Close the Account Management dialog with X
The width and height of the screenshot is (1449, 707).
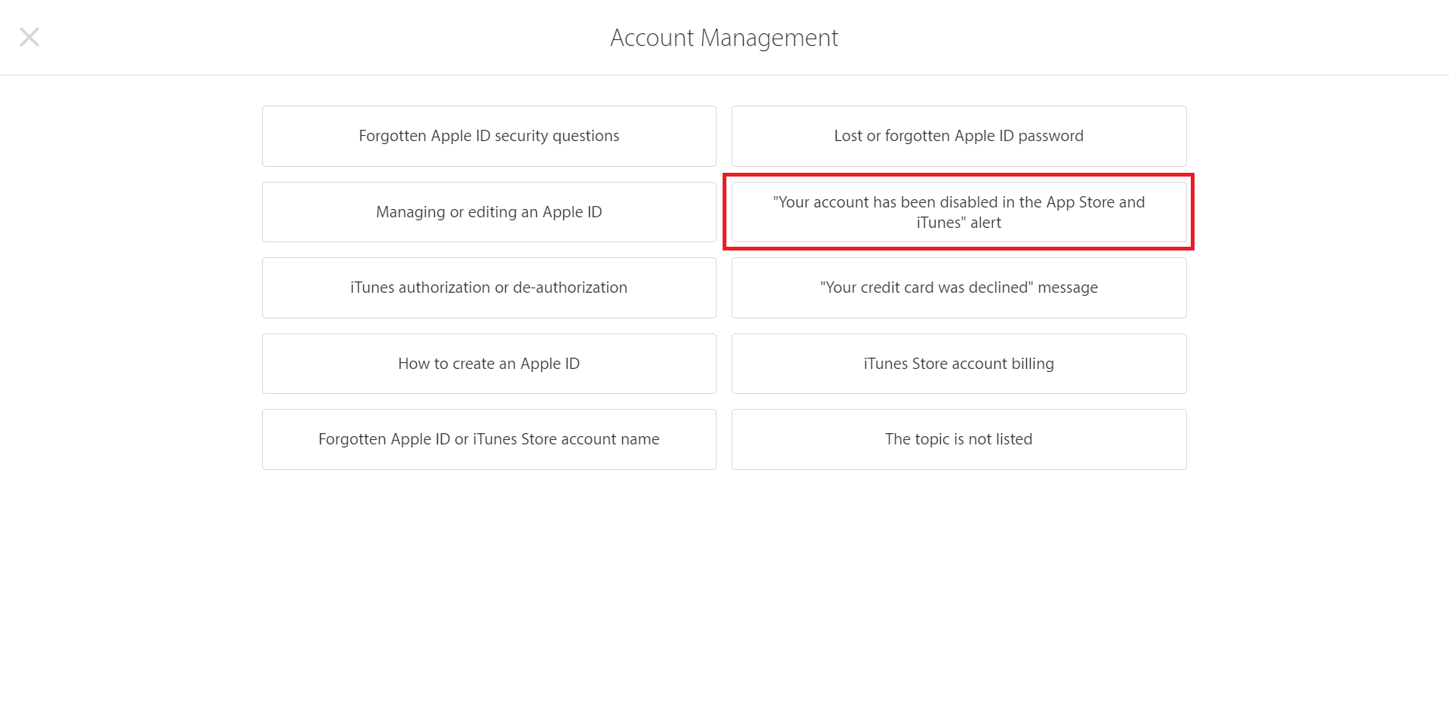(x=29, y=37)
